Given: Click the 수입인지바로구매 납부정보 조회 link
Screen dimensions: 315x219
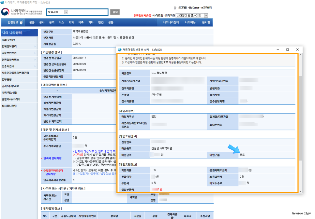Looking at the screenshot, I should (x=95, y=174).
